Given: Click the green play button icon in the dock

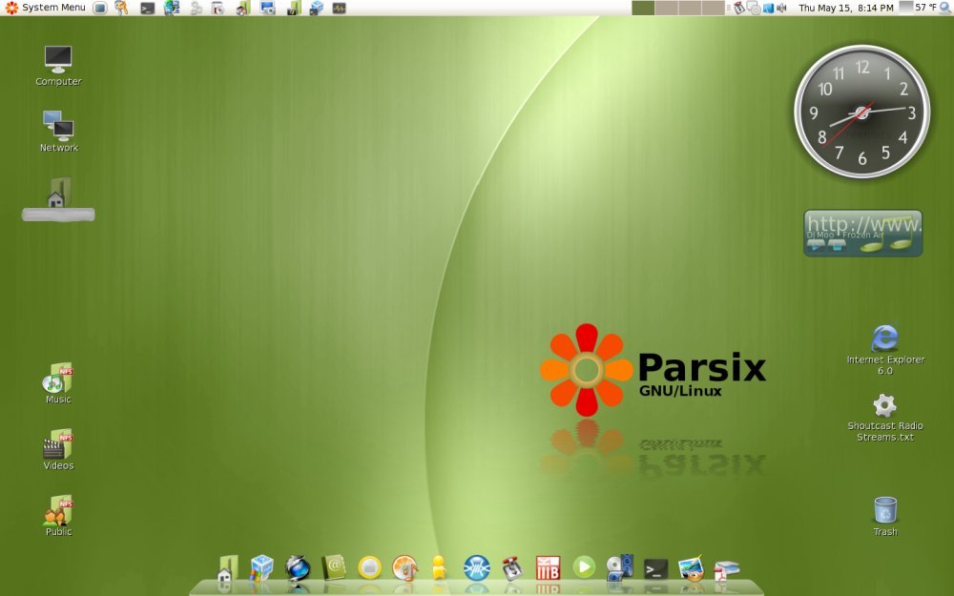Looking at the screenshot, I should 584,566.
